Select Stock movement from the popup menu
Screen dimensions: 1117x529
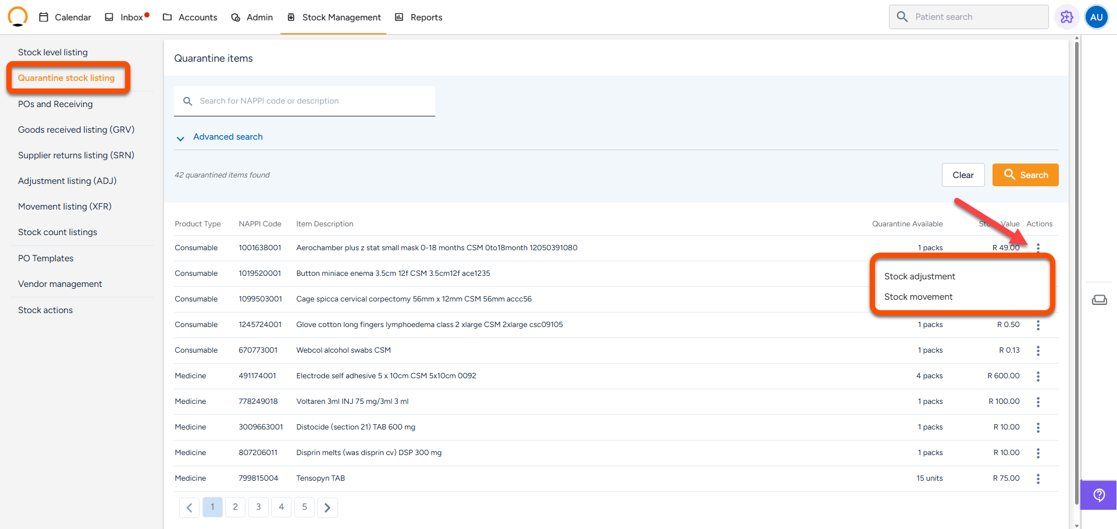(x=918, y=297)
